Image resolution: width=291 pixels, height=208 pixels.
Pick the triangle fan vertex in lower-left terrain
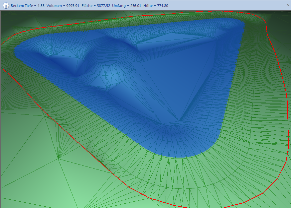click(58, 158)
